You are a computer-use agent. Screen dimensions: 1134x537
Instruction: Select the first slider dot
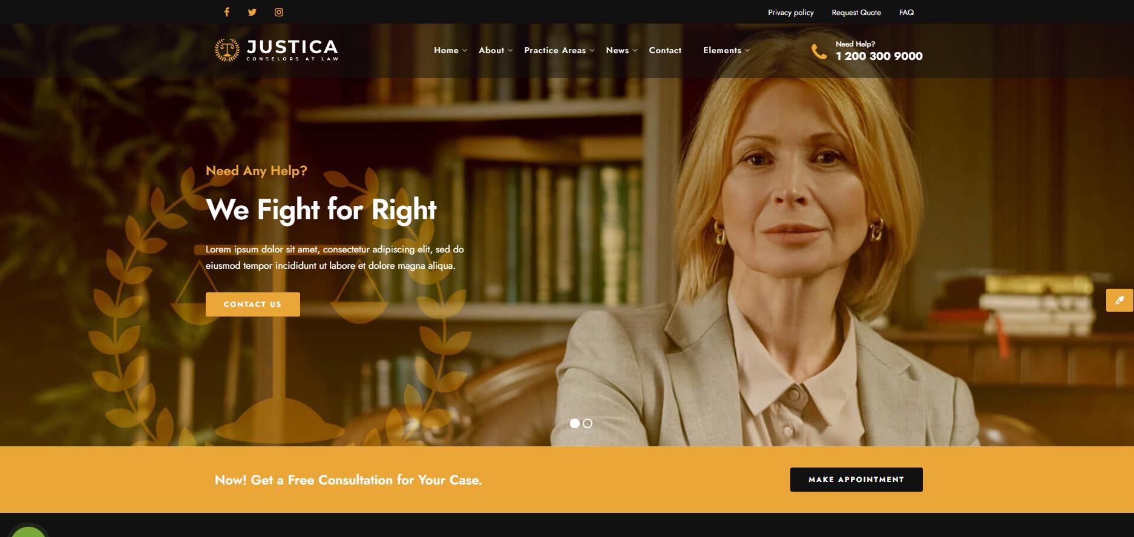(575, 423)
